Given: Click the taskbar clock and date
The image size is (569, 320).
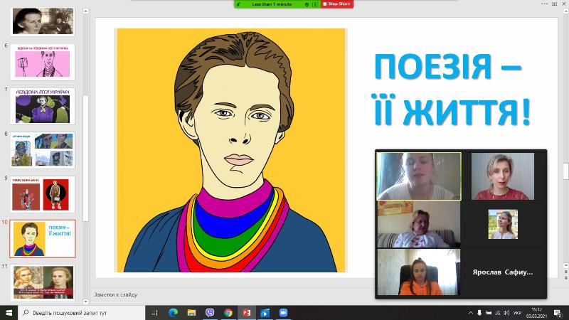Looking at the screenshot, I should pos(537,313).
